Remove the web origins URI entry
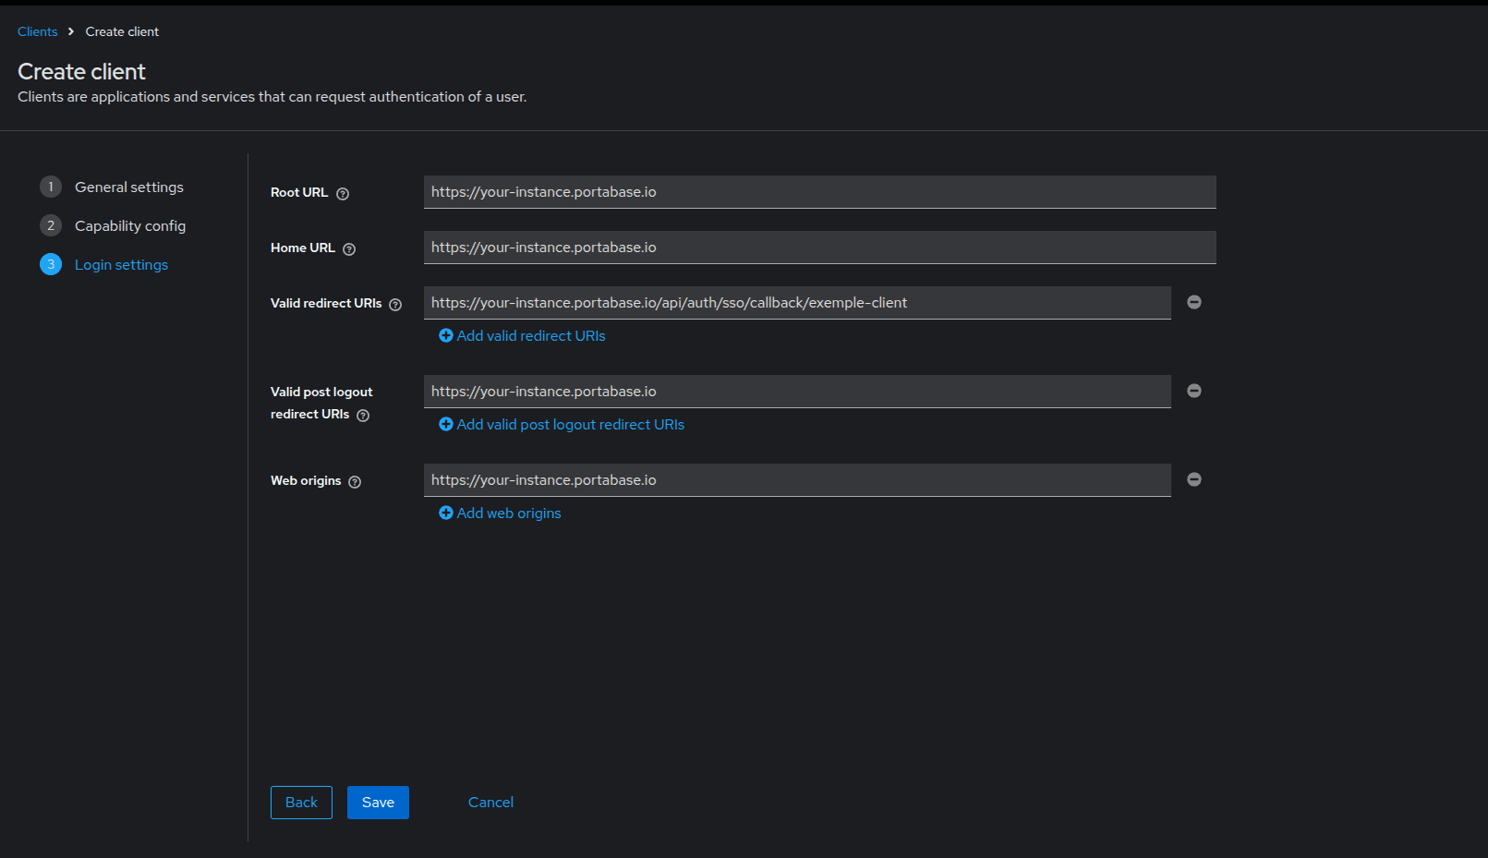This screenshot has width=1488, height=858. 1193,479
